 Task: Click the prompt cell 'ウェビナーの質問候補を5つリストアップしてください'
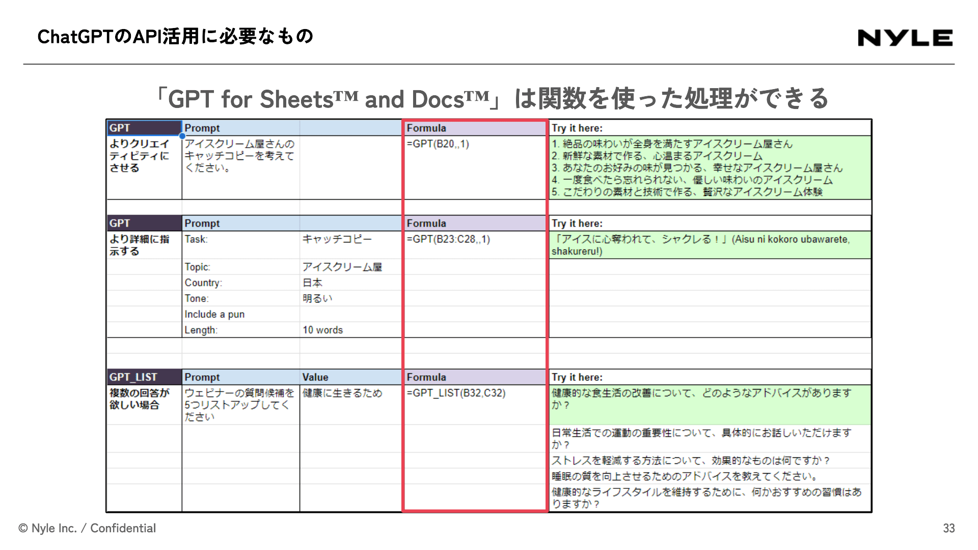[x=241, y=405]
